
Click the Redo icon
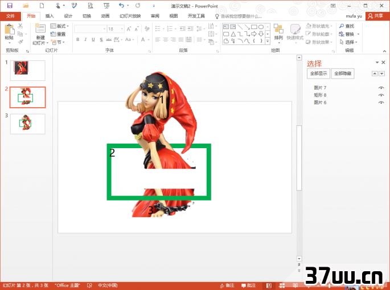pos(138,6)
